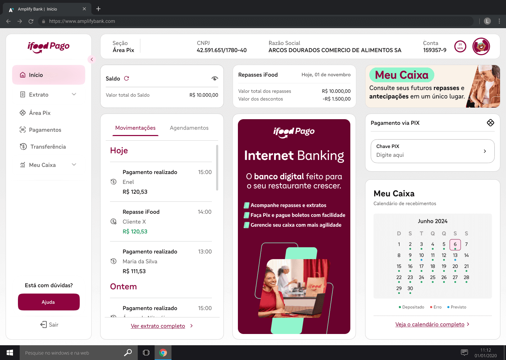Open Veja o calendário completo link
Viewport: 506px width, 360px height.
click(x=430, y=324)
